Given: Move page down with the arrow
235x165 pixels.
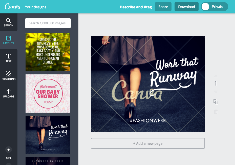Looking at the screenshot, I should (216, 91).
